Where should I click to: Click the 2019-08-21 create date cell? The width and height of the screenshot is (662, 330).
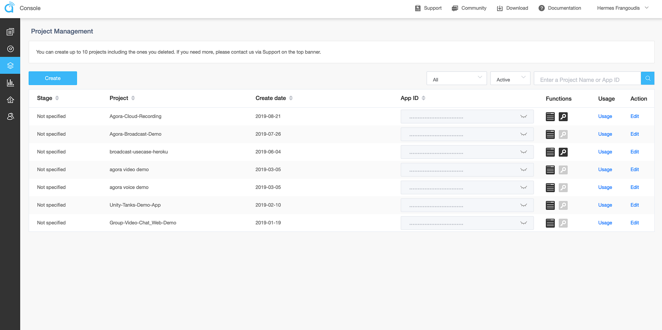pos(268,116)
